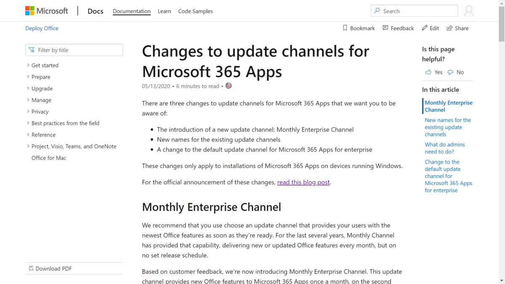The width and height of the screenshot is (505, 284).
Task: Open the Docs home link
Action: 96,11
